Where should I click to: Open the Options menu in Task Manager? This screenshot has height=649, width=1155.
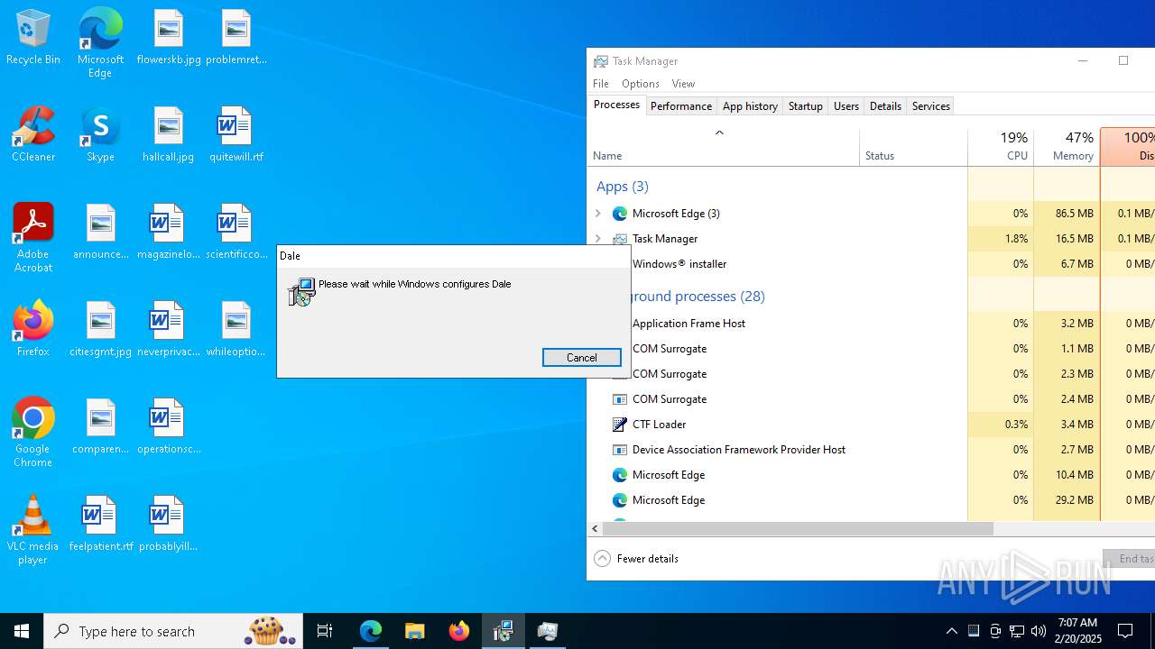click(641, 84)
